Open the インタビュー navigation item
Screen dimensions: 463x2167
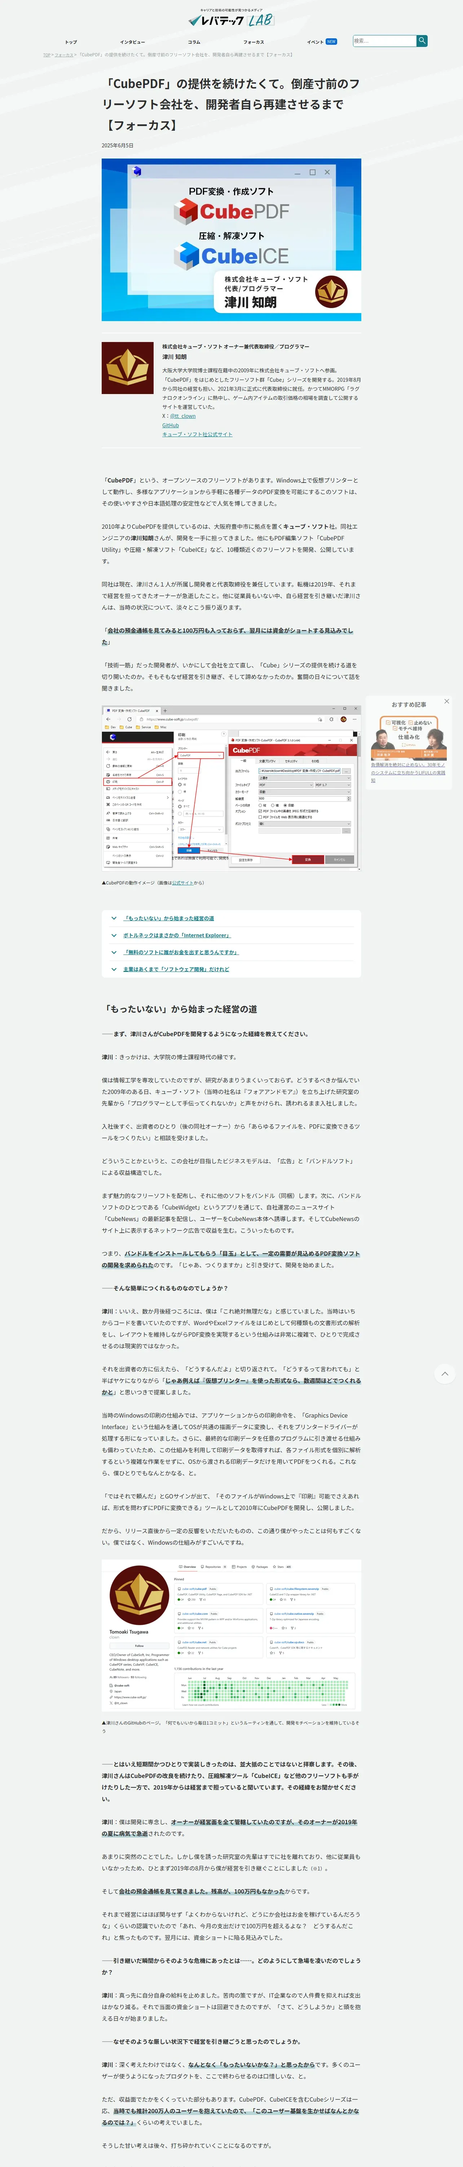[x=132, y=42]
